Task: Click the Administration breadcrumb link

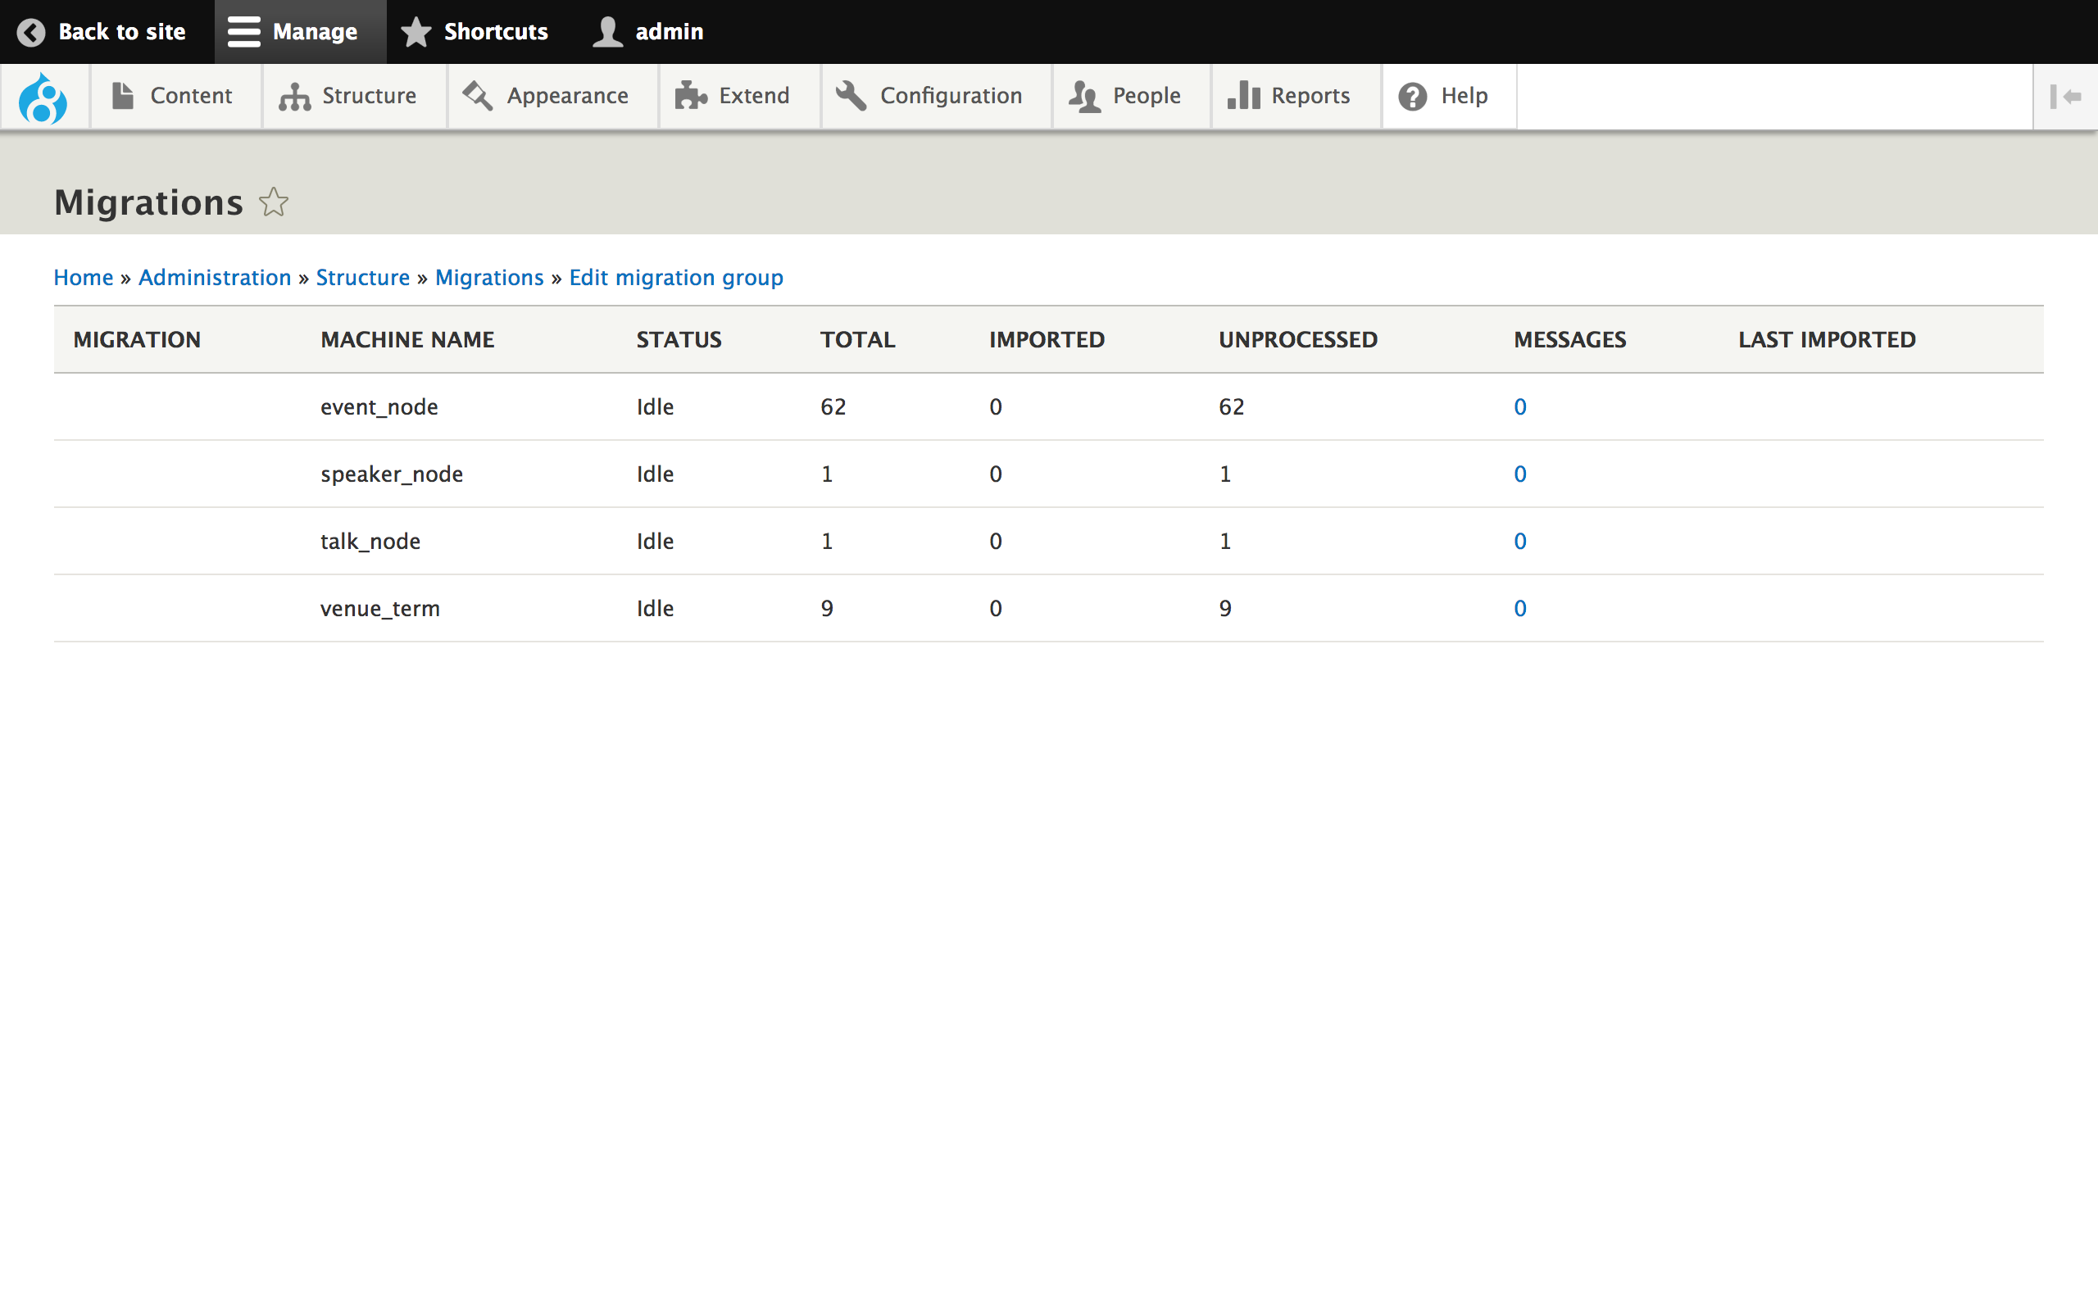Action: pos(214,278)
